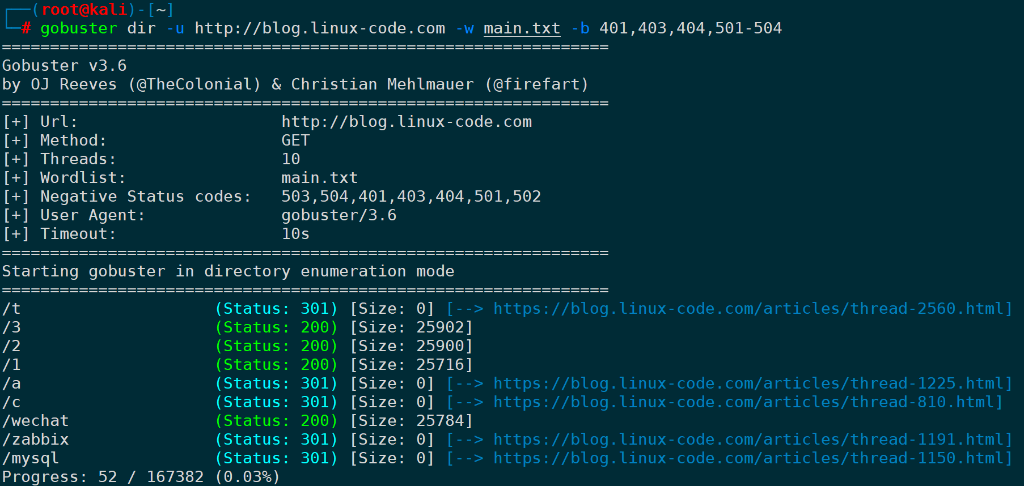1024x486 pixels.
Task: Click the /2 result path
Action: (x=11, y=346)
